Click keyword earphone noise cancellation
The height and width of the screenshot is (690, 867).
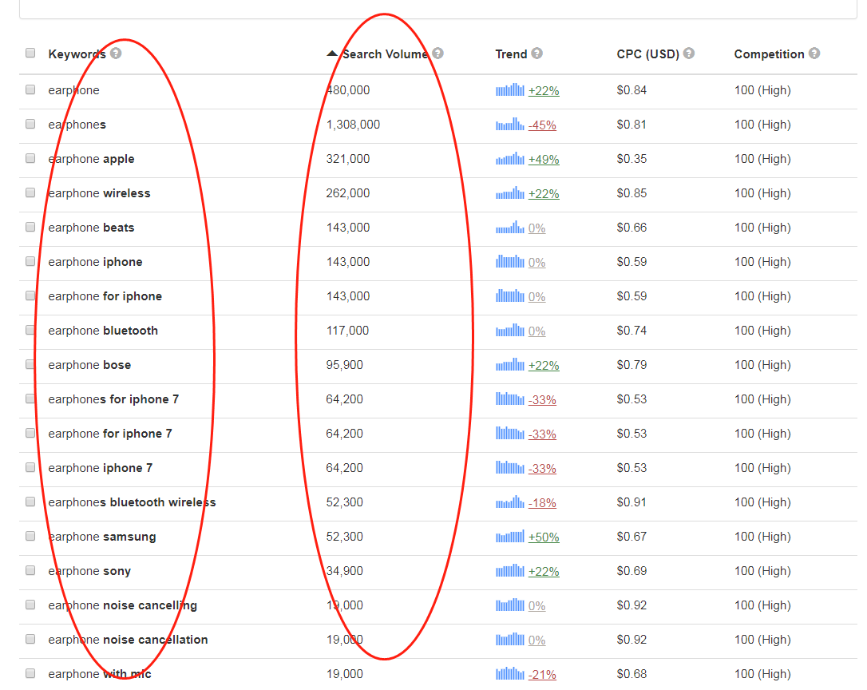click(x=128, y=639)
